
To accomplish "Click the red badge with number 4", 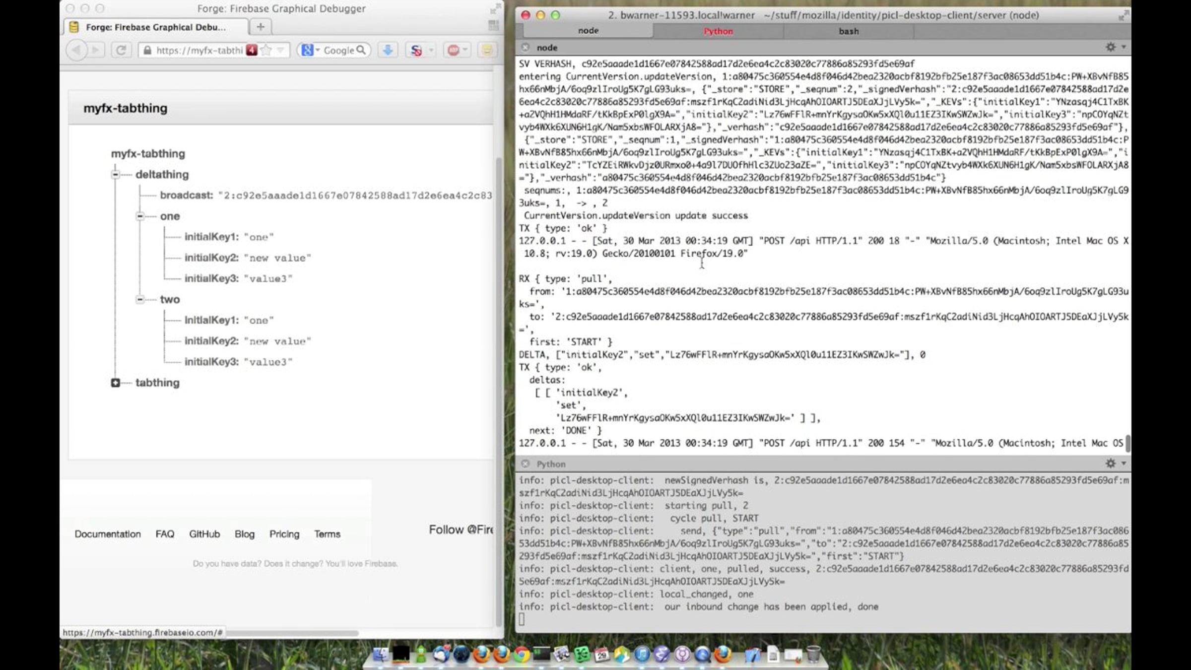I will point(252,50).
